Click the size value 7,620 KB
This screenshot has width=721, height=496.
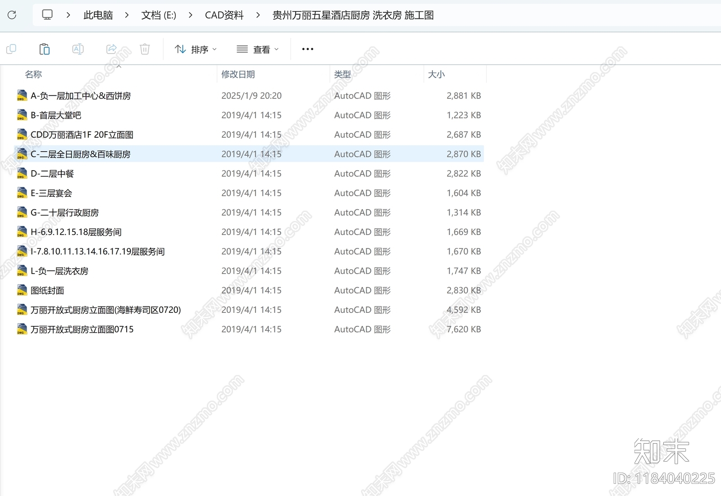tap(464, 329)
